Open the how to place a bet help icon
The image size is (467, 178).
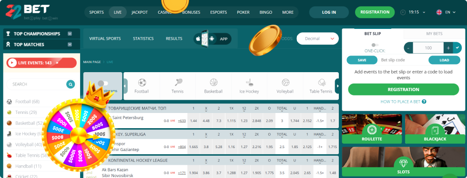tap(424, 102)
